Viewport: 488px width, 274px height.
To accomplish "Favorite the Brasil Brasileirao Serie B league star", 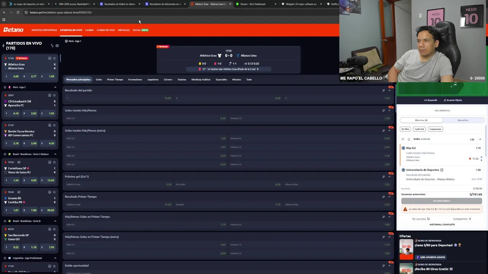I will (5, 221).
